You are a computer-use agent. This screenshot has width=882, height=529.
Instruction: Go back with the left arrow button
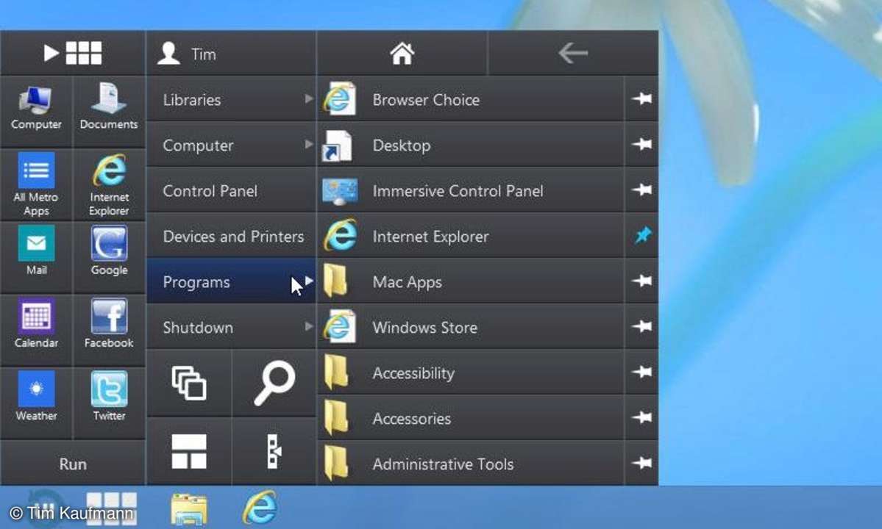[572, 54]
